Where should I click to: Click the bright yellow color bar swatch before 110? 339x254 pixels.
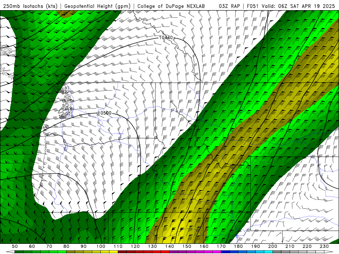pyautogui.click(x=114, y=252)
